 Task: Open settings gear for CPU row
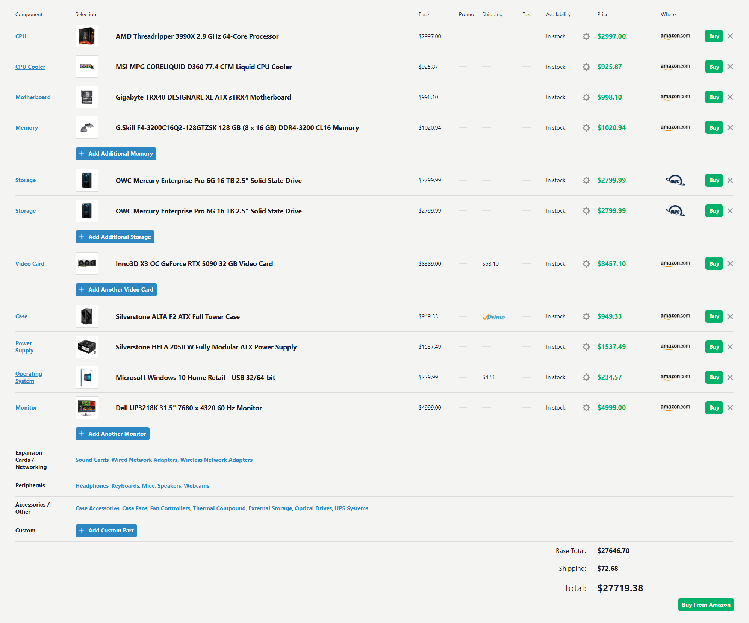(586, 36)
